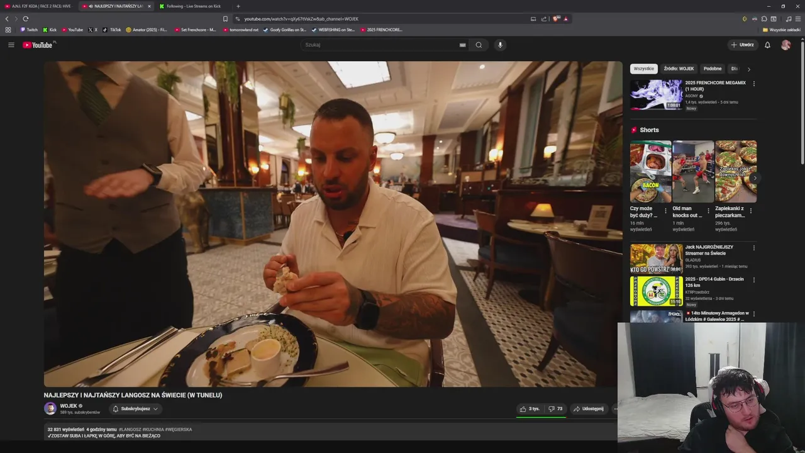Switch to the 'Following - Live Streams on Kick' tab
The image size is (805, 453).
pos(192,6)
